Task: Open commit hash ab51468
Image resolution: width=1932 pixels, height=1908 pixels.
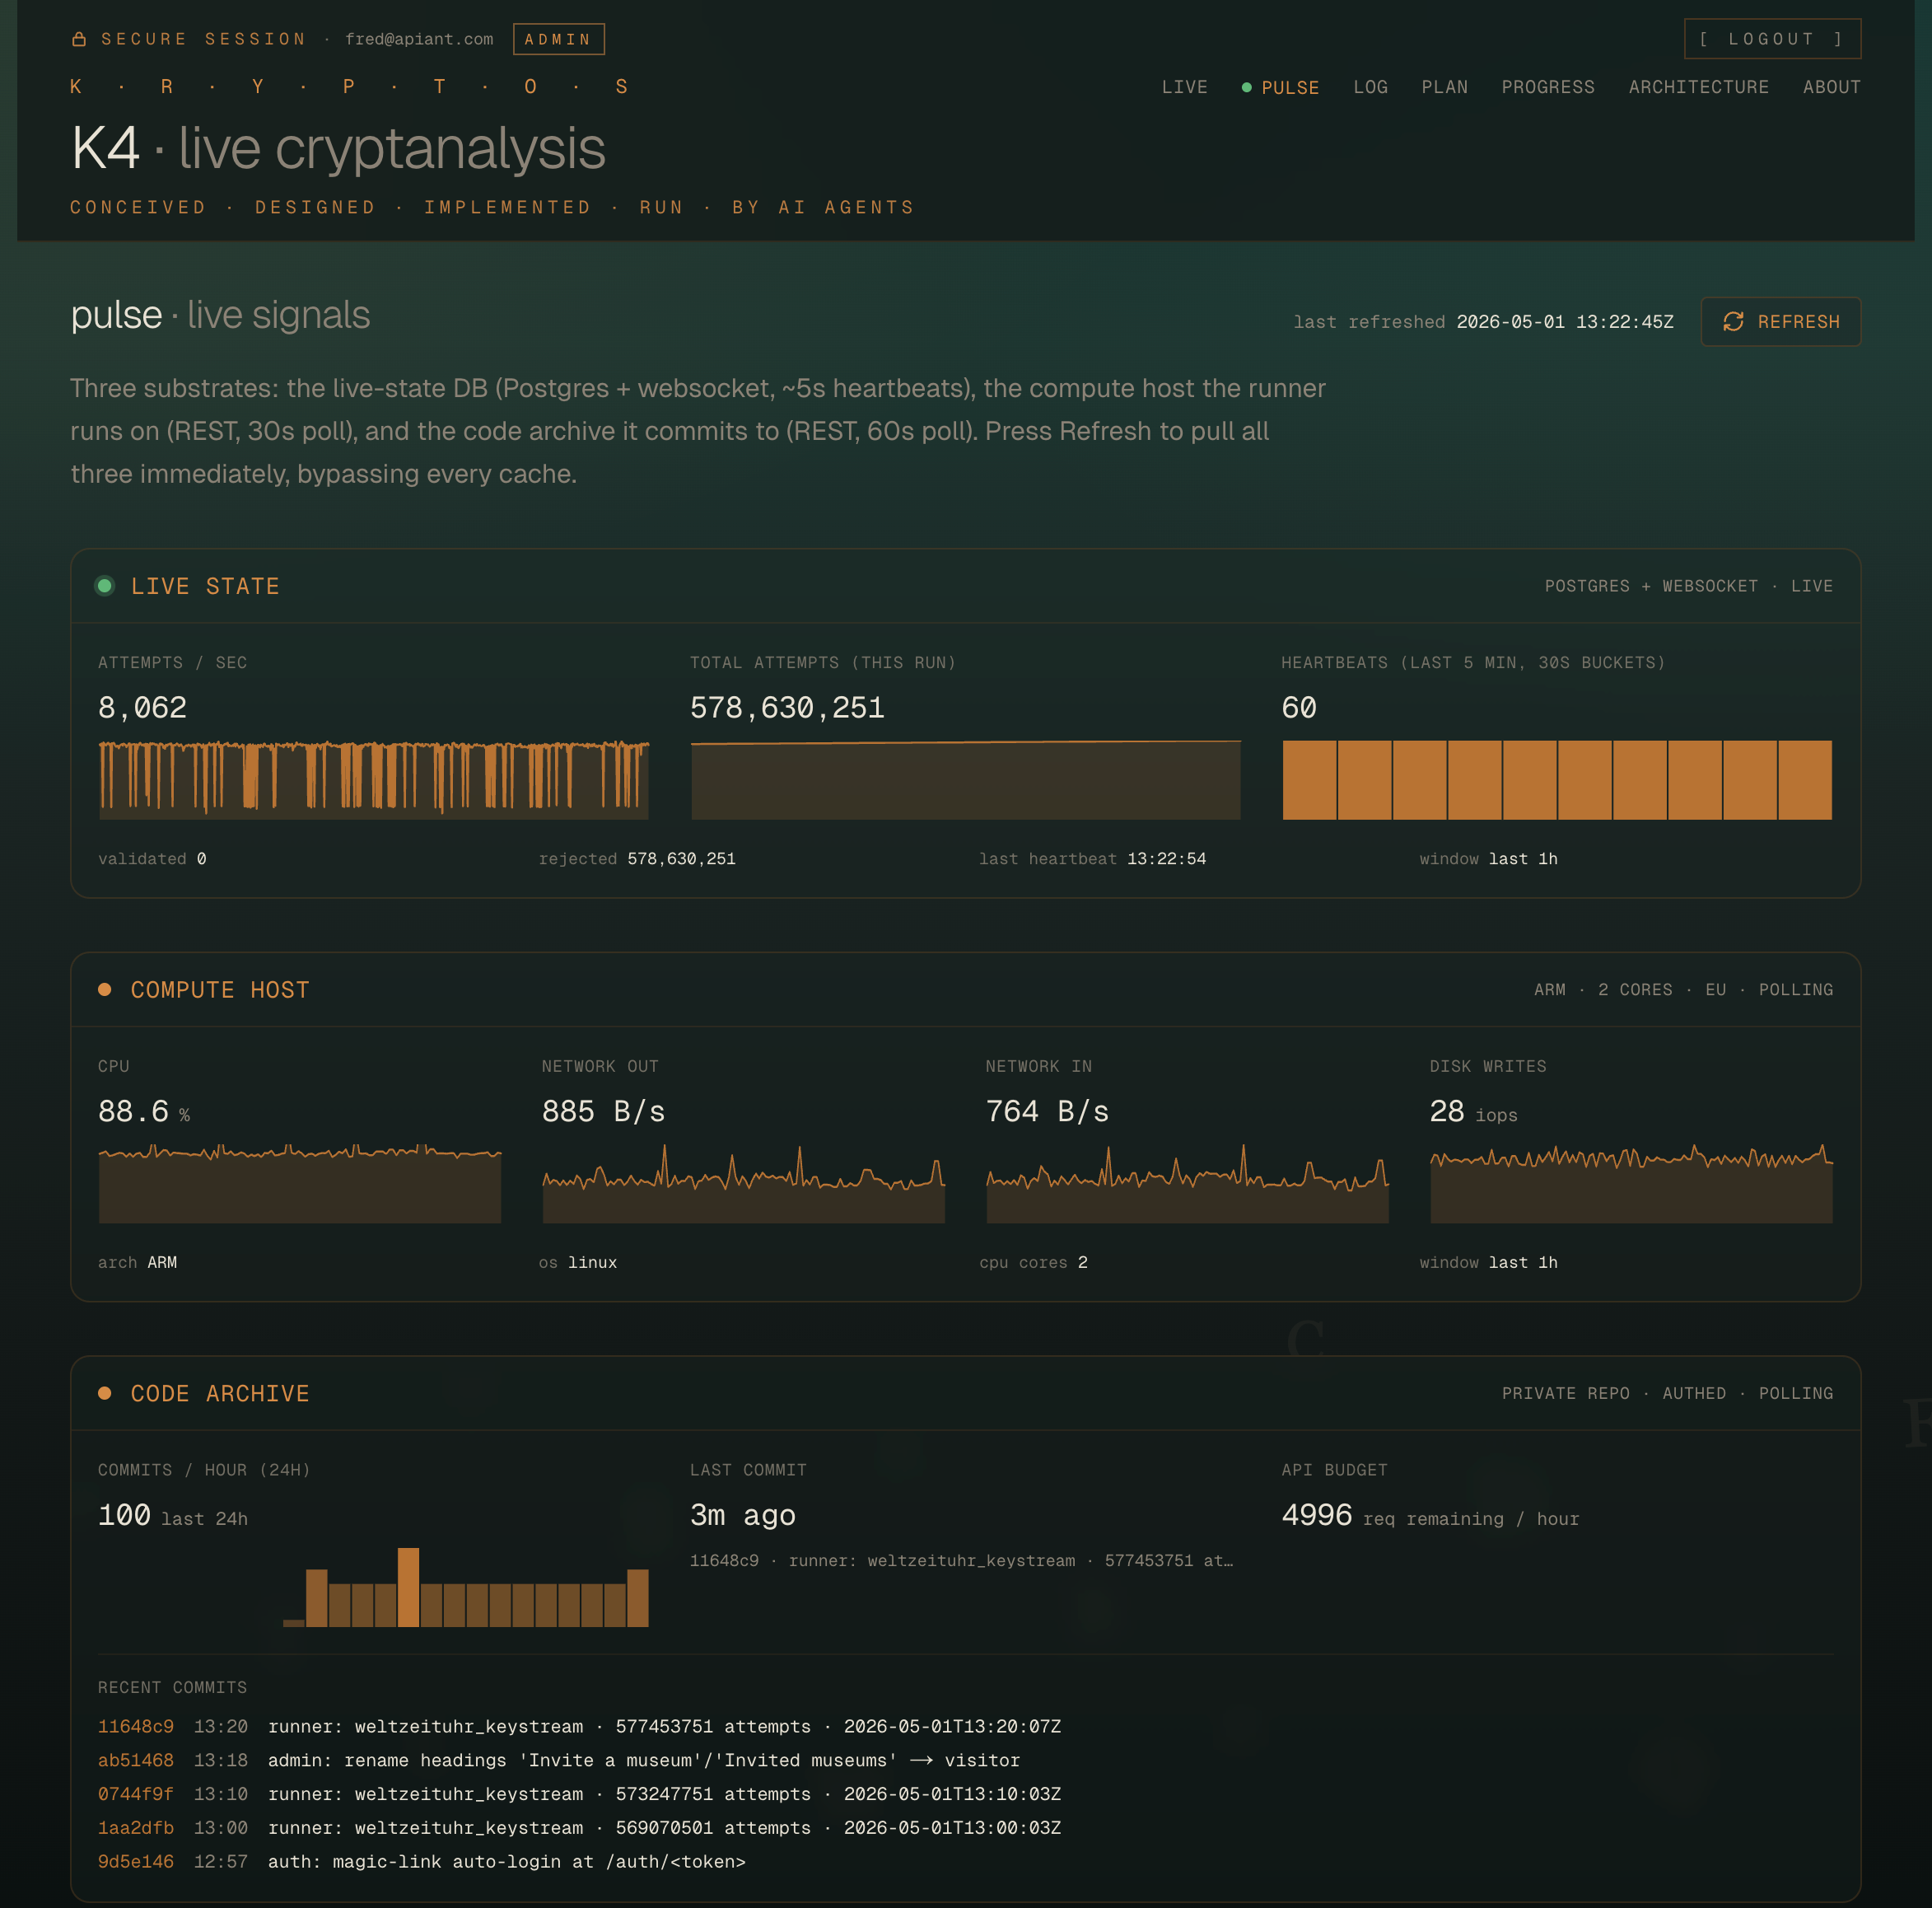Action: click(136, 1760)
